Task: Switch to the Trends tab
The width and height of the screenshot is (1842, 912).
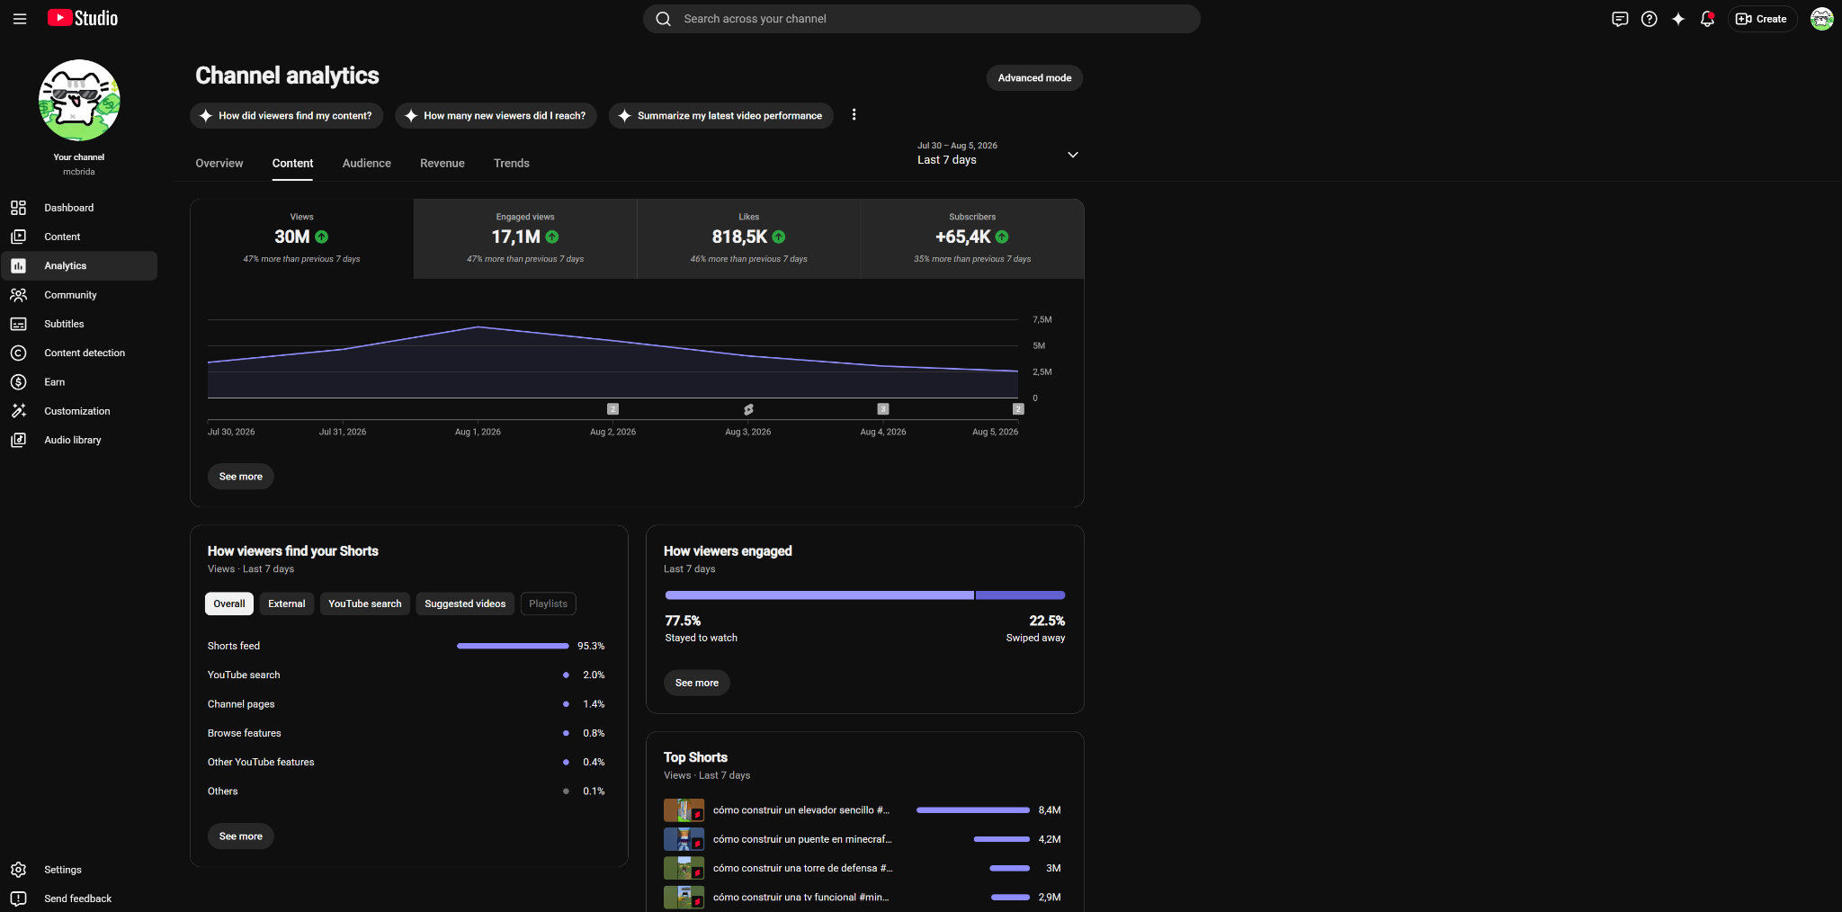Action: coord(512,164)
